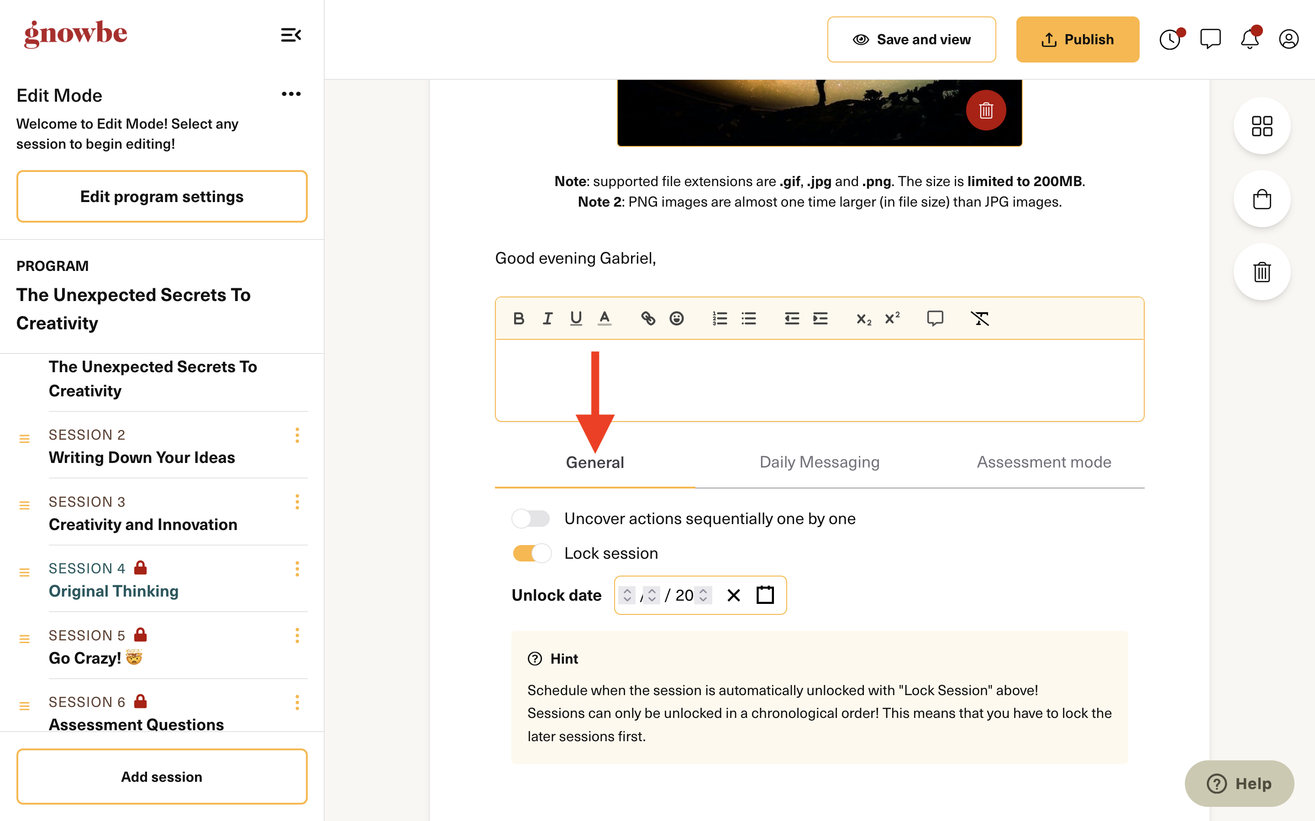Apply subscript formatting
Viewport: 1315px width, 821px height.
coord(863,319)
